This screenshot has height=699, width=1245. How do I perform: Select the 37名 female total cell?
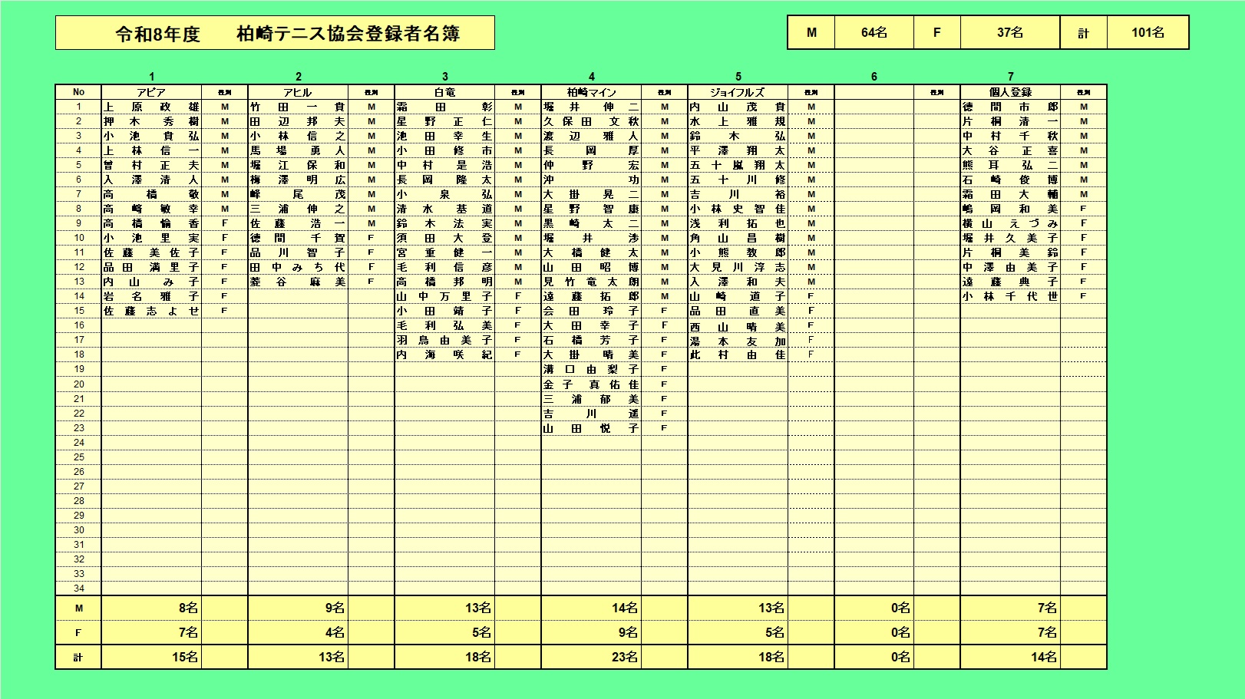pos(1009,32)
